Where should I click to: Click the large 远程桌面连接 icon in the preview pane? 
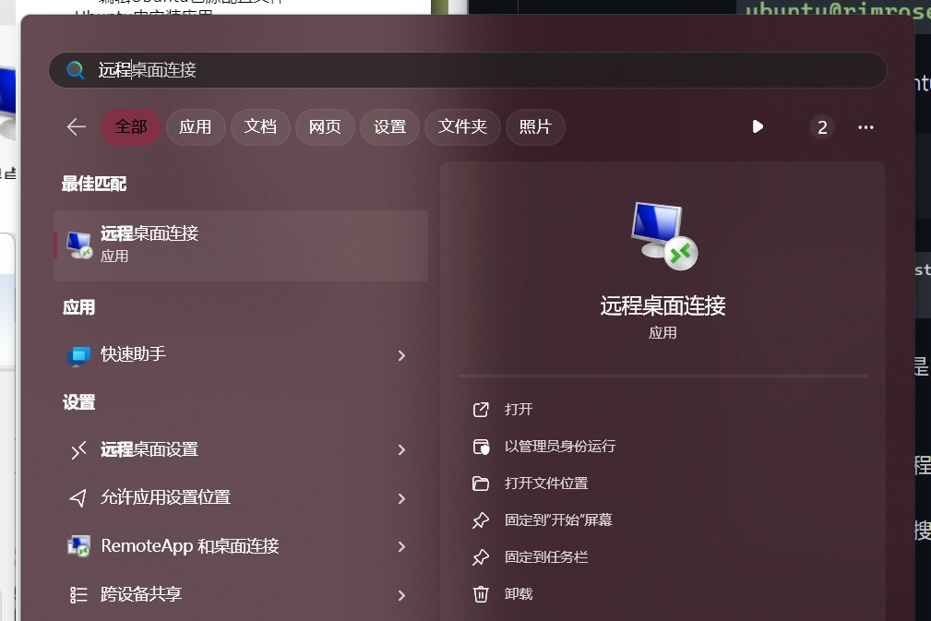664,235
